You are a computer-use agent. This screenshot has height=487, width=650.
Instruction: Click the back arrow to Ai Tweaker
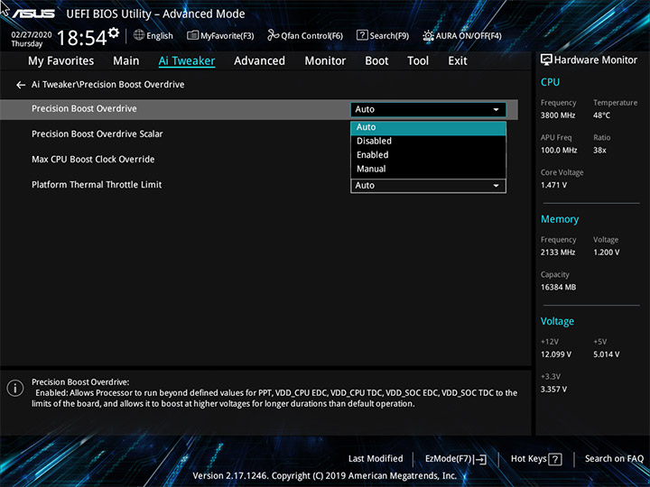21,85
